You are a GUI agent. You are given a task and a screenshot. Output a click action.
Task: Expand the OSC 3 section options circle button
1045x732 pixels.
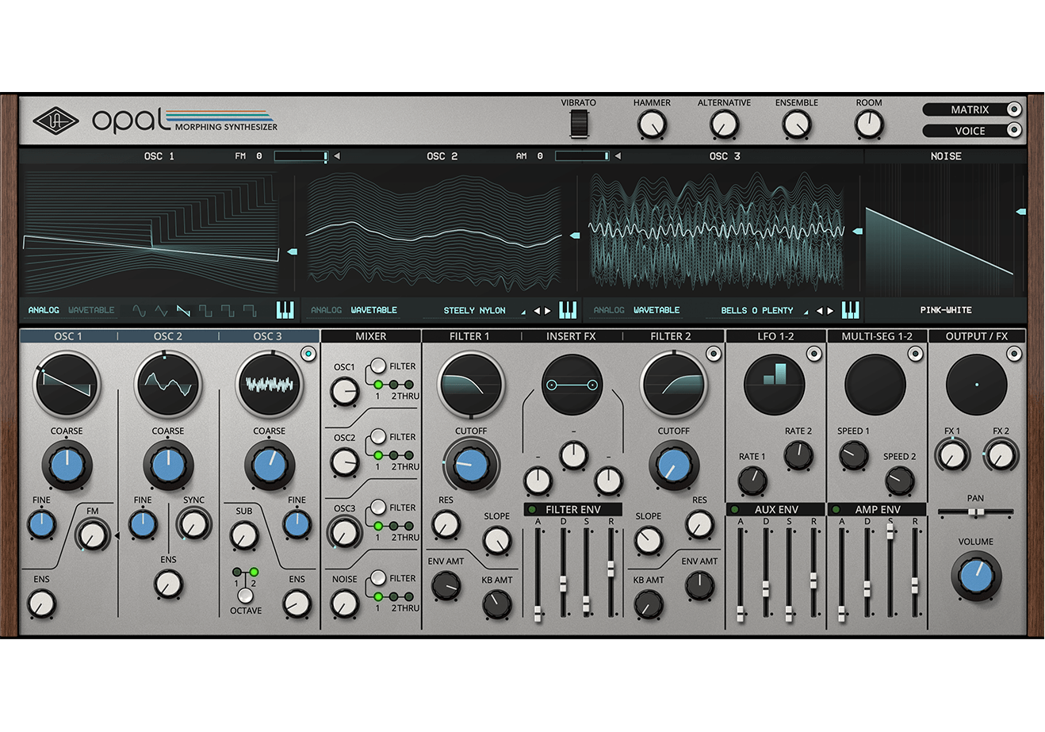[x=308, y=355]
